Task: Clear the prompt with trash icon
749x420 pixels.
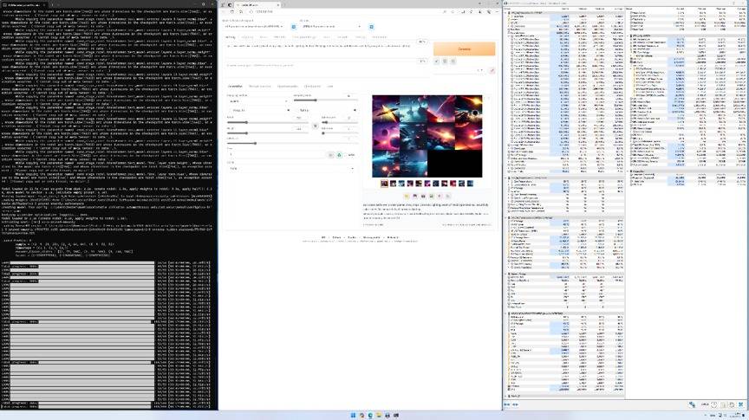Action: point(444,61)
